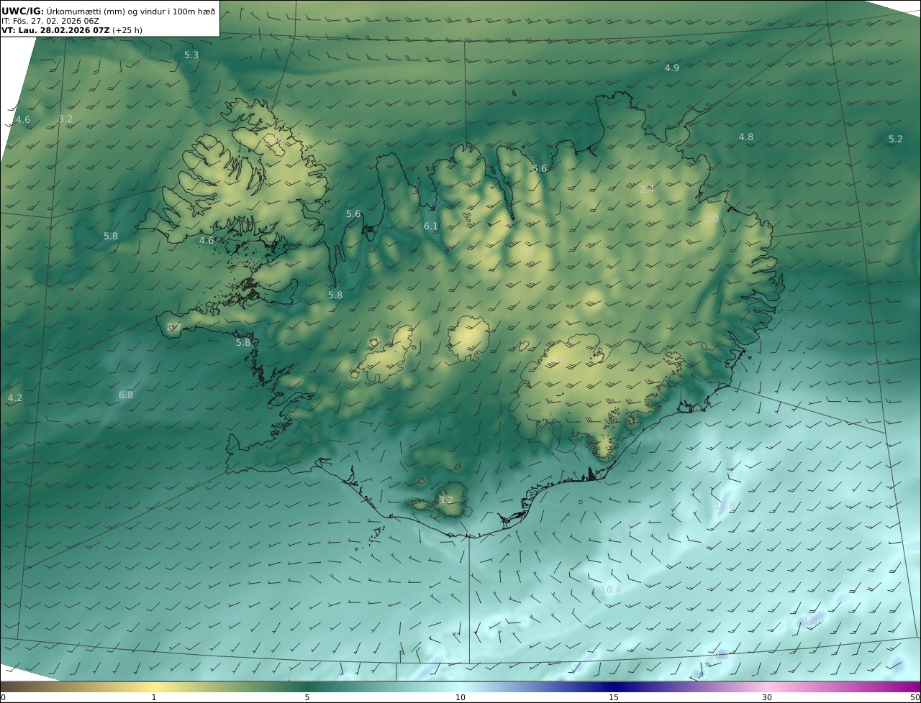Select the 4.9 value label on the map
921x703 pixels.
click(x=671, y=68)
